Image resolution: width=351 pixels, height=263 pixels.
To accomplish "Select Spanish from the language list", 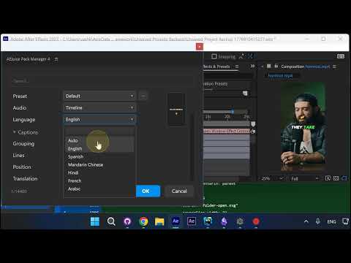I will pos(76,157).
